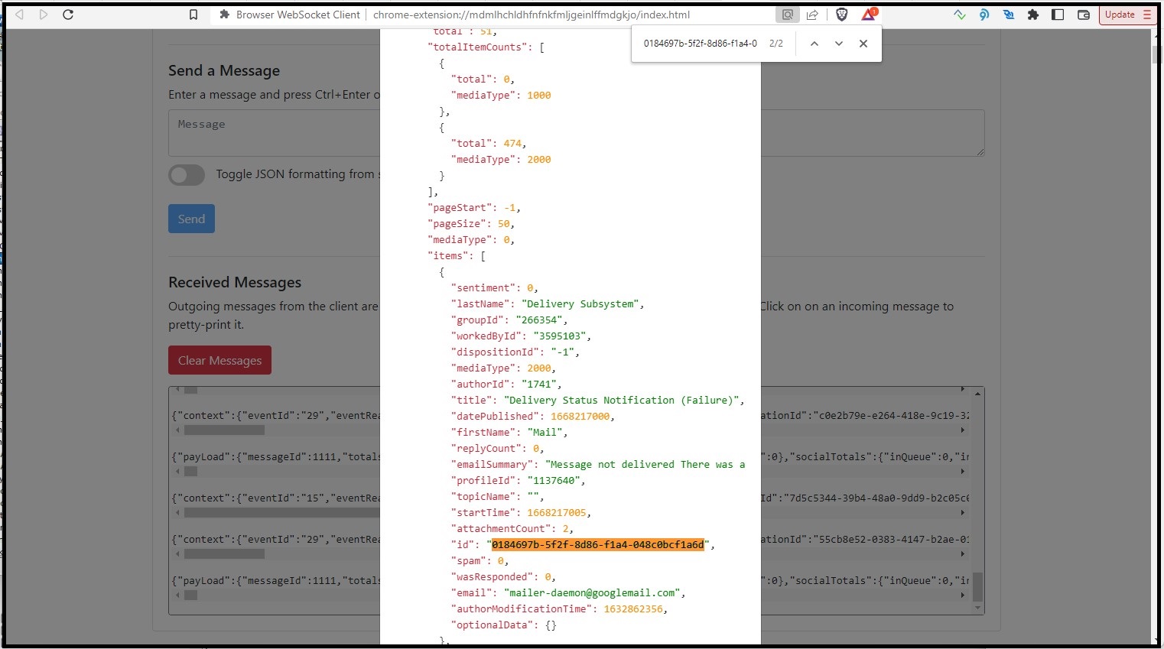Bookmark this page with the bookmark icon
This screenshot has width=1164, height=649.
coord(193,15)
